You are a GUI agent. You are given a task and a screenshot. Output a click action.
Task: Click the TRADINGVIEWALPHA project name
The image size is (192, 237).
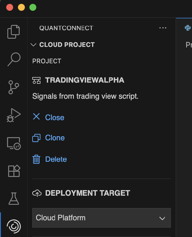(85, 80)
